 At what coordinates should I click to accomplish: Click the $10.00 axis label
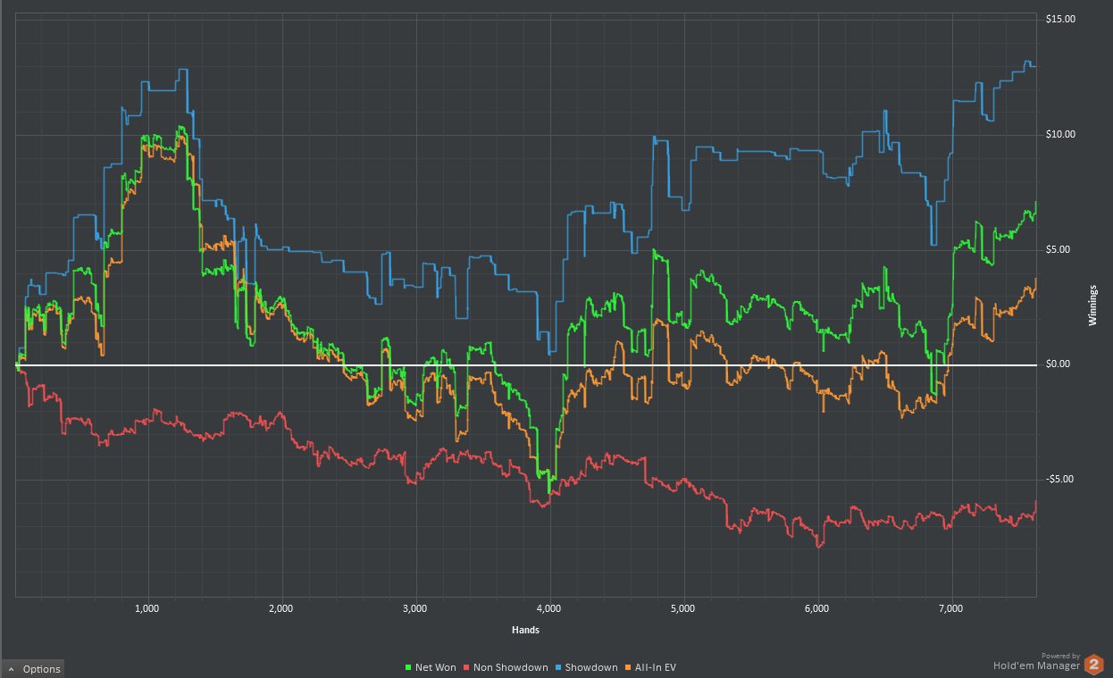[x=1061, y=134]
